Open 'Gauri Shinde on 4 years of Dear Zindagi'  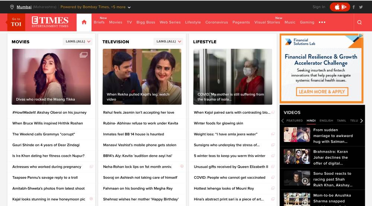(x=46, y=145)
